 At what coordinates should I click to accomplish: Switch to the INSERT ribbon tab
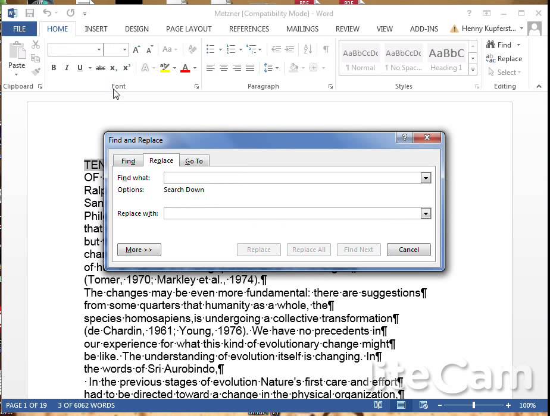click(x=96, y=29)
